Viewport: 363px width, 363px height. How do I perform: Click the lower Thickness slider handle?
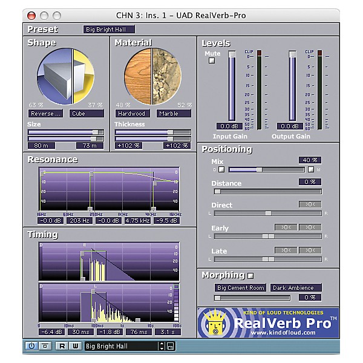pos(170,139)
